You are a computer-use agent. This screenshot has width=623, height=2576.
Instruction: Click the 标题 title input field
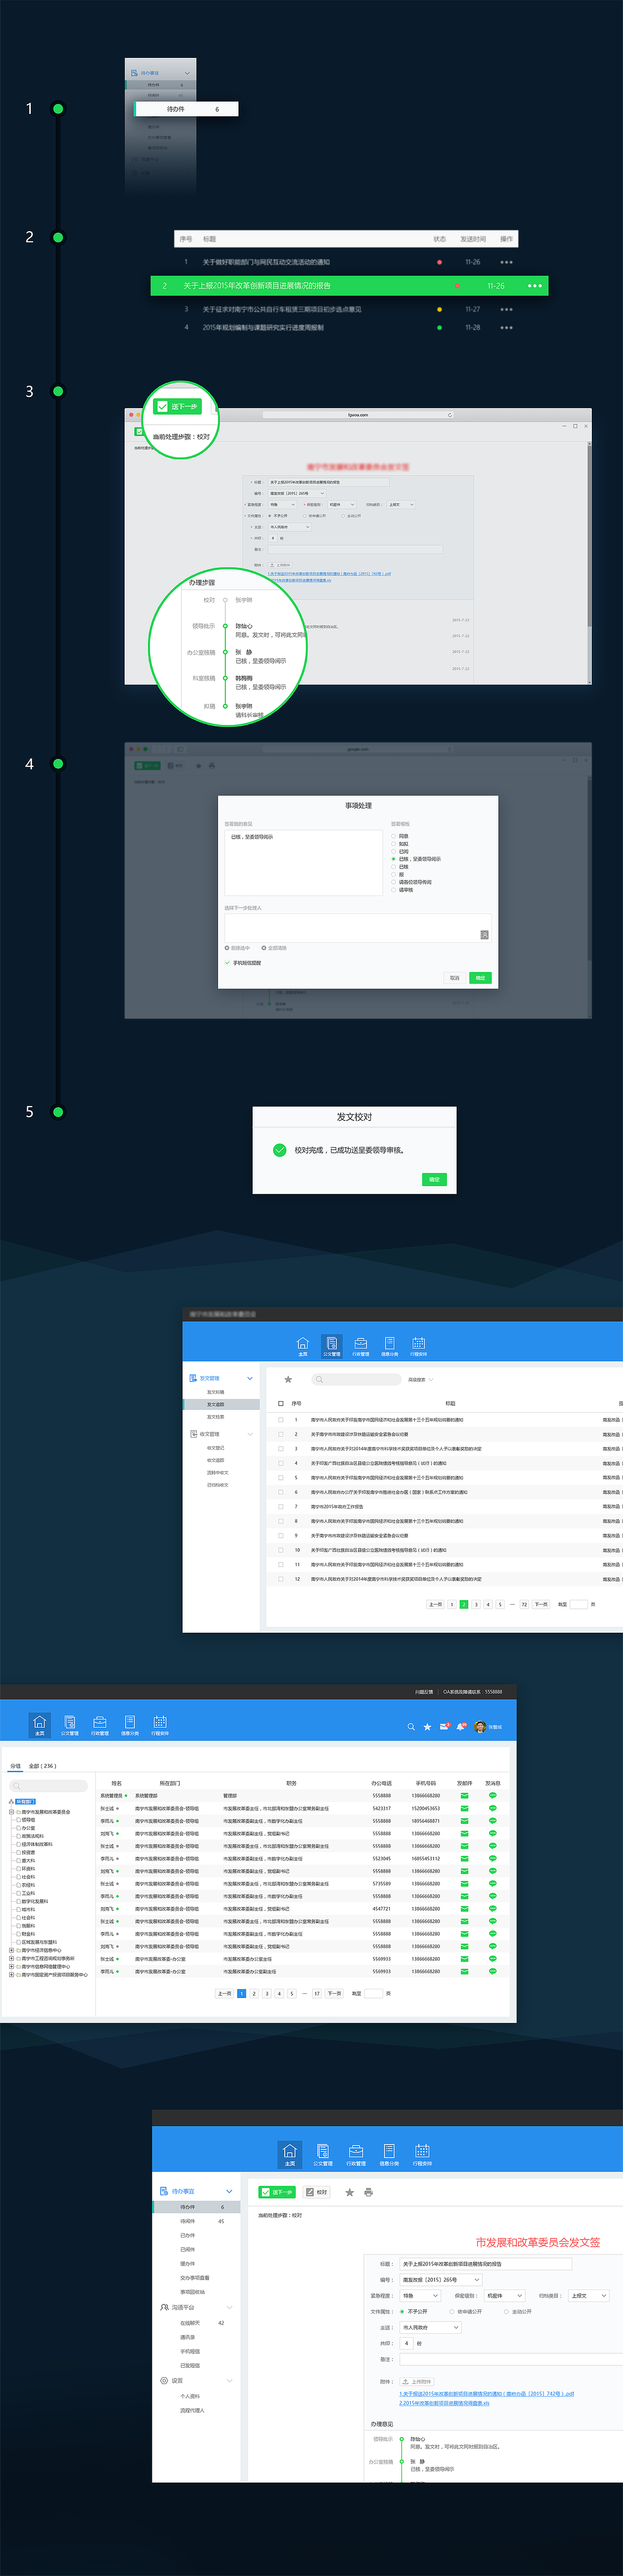click(x=486, y=2264)
